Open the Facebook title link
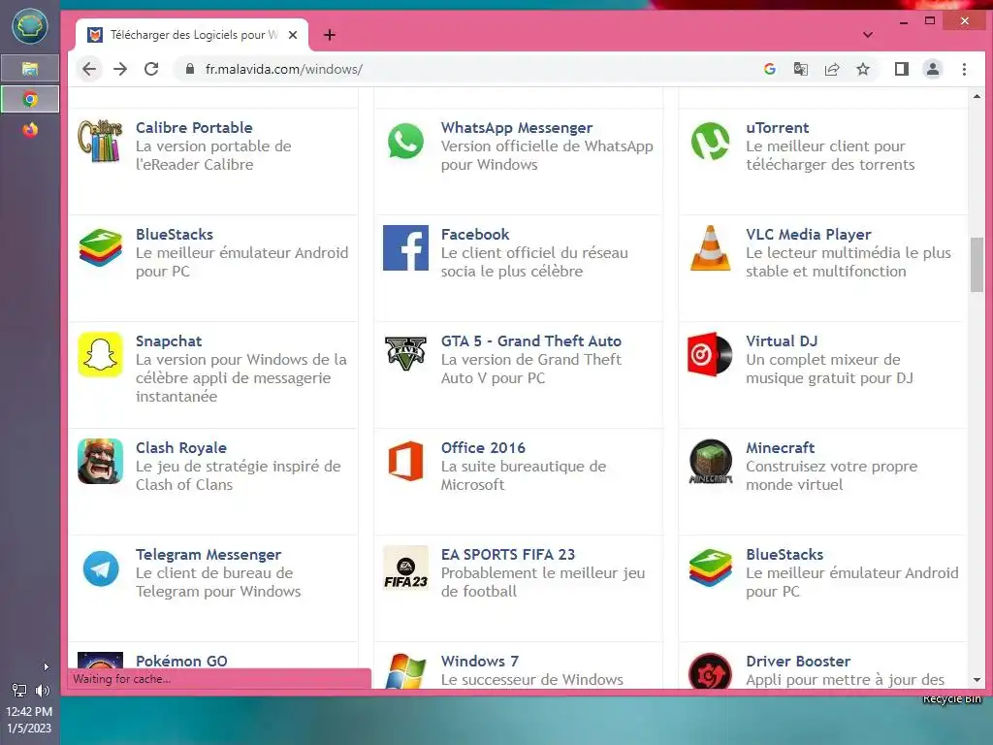Image resolution: width=993 pixels, height=745 pixels. 475,235
